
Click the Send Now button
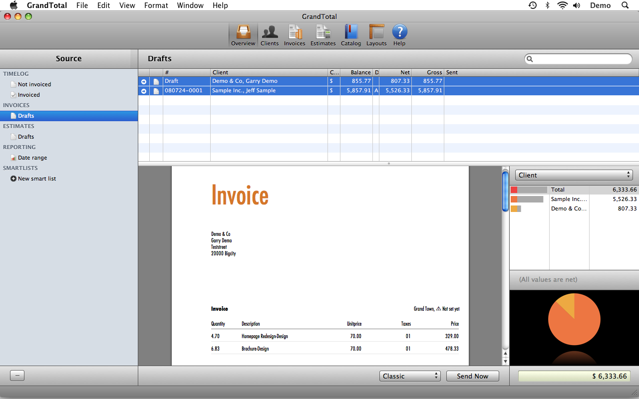tap(472, 376)
